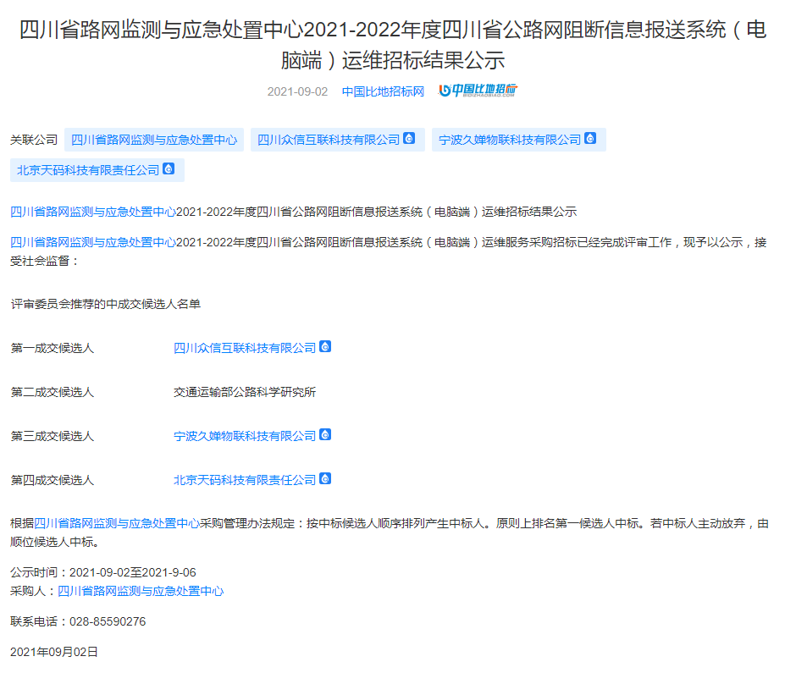Click the page title heading
This screenshot has height=673, width=785.
point(393,45)
